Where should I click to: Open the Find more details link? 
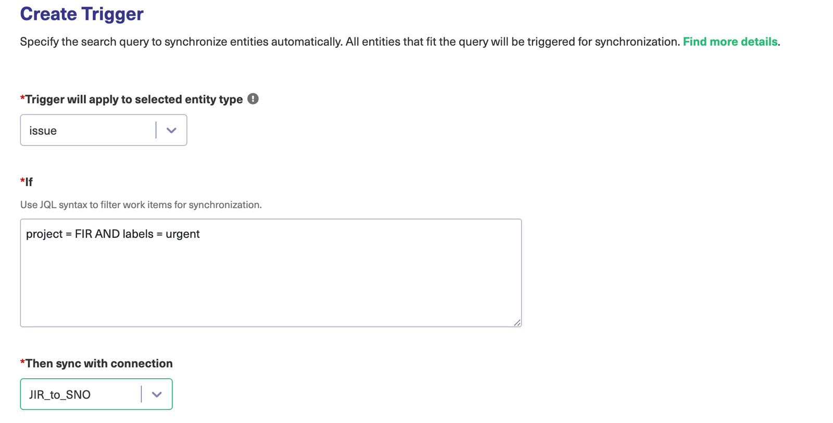730,42
